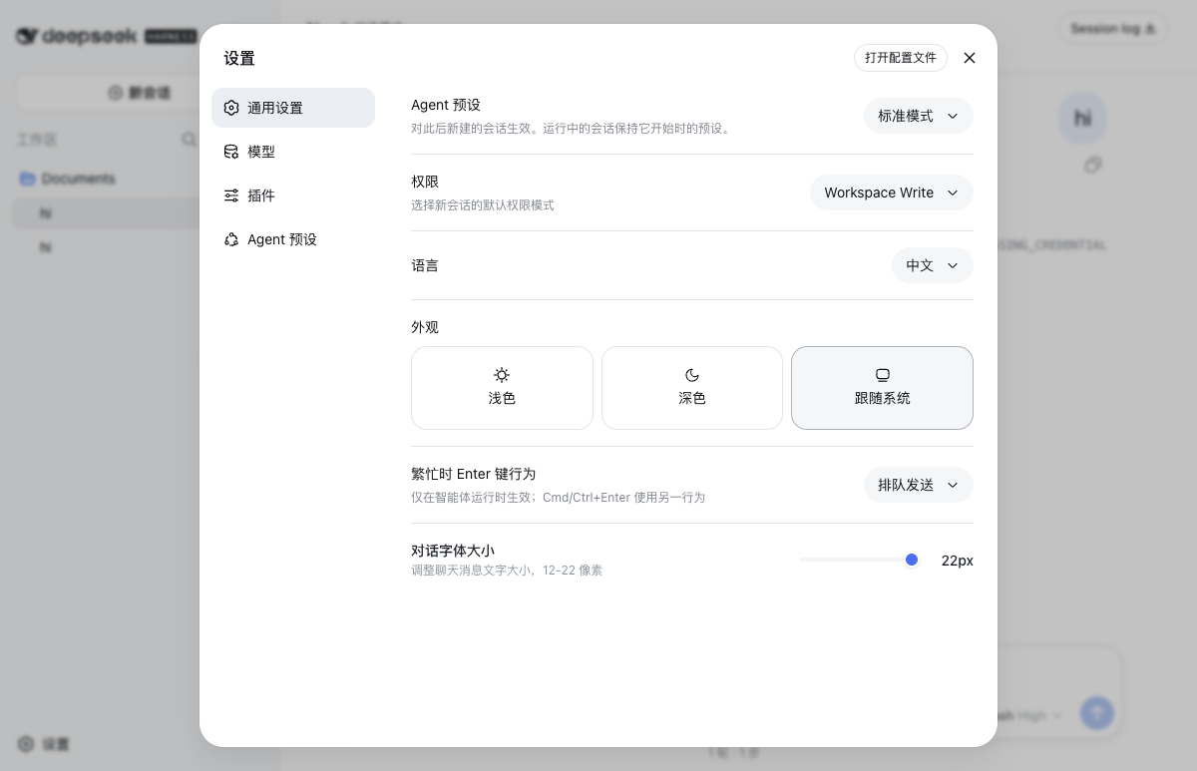Image resolution: width=1197 pixels, height=771 pixels.
Task: Open the Agent 预设 标准模式 dropdown
Action: coord(919,116)
